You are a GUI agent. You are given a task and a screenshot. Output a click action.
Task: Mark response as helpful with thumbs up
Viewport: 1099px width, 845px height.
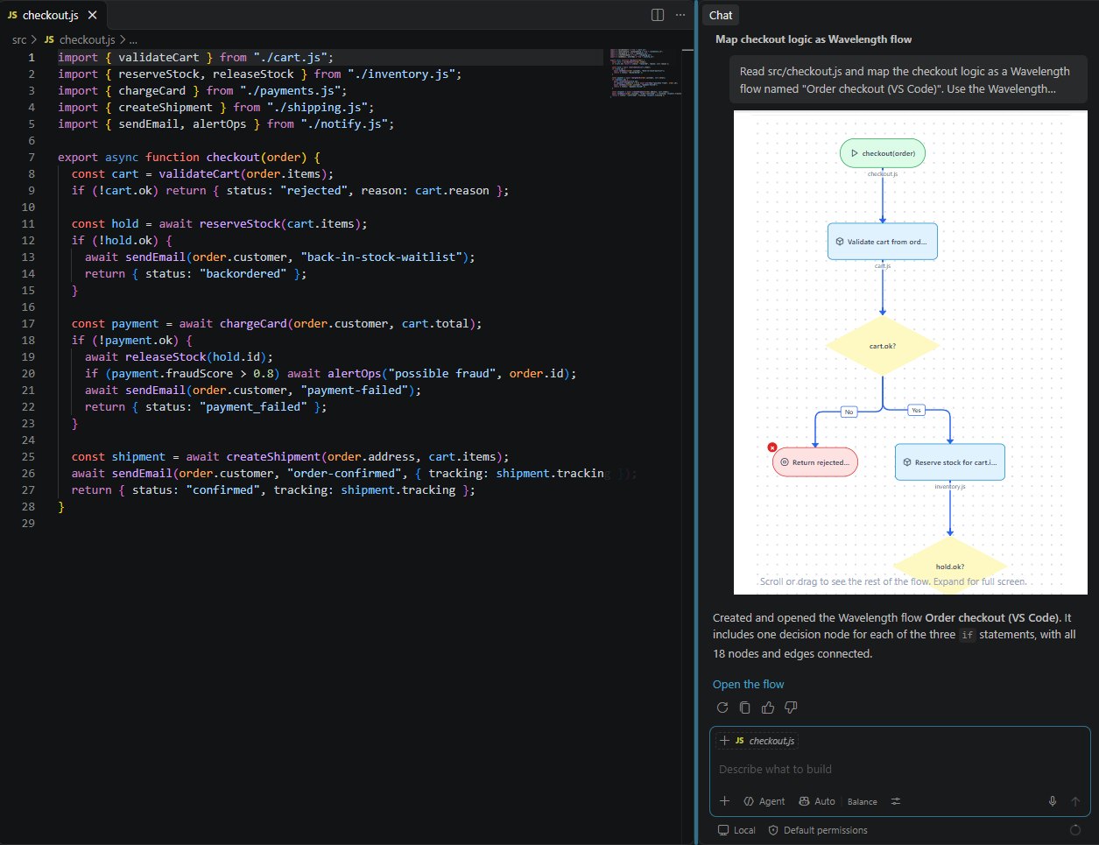(x=768, y=708)
